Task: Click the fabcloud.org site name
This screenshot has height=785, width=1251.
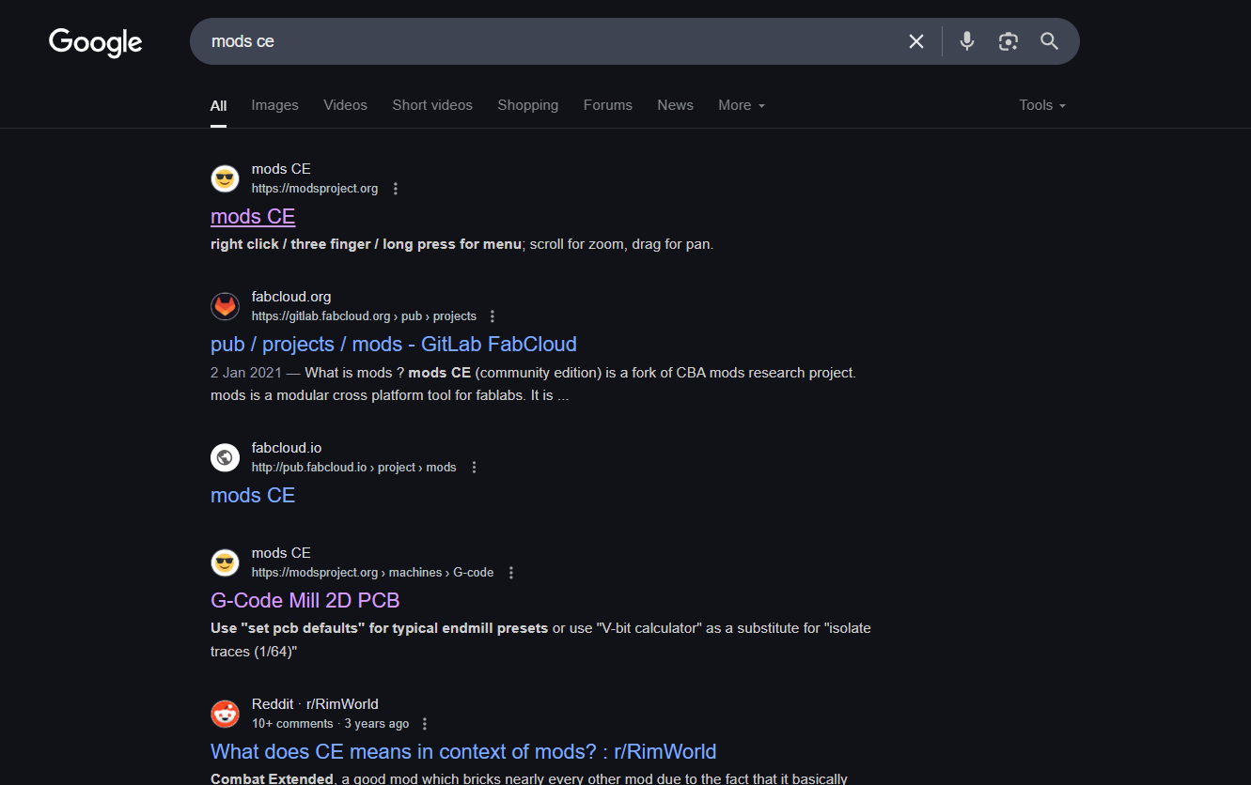Action: pos(291,297)
